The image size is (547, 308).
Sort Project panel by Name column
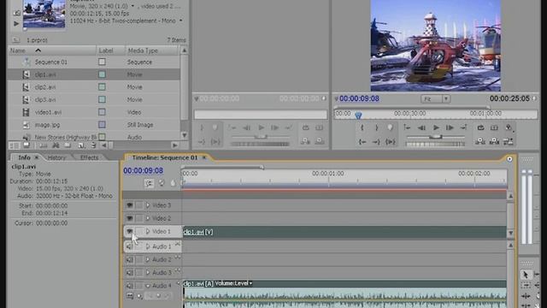[x=52, y=50]
